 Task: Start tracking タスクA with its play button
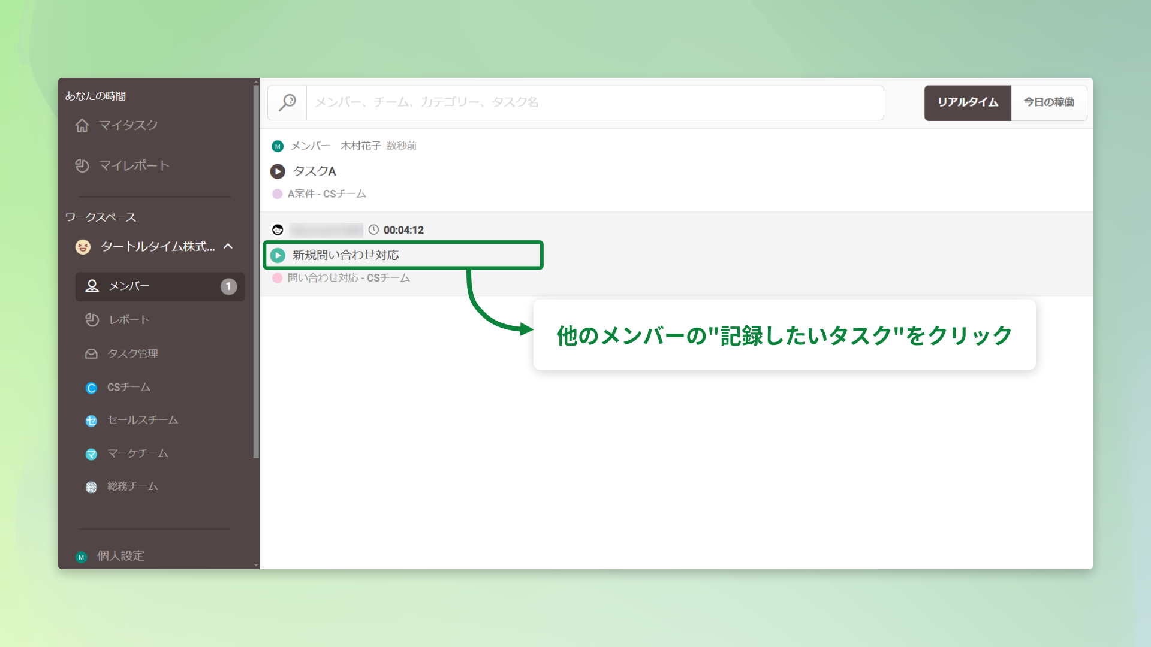click(277, 171)
